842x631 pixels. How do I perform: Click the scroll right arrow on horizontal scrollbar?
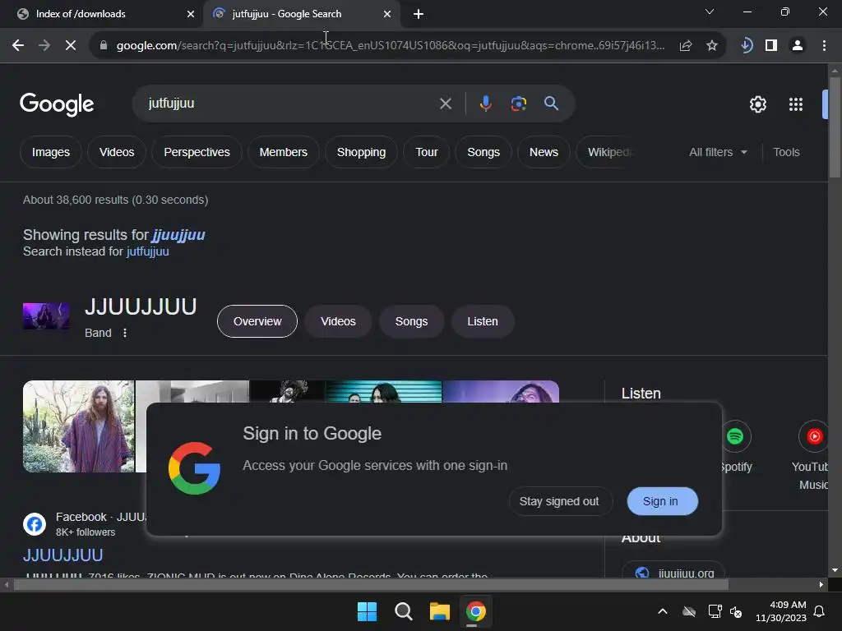[x=821, y=584]
